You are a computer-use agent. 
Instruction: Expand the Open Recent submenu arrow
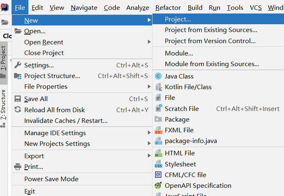coord(149,42)
